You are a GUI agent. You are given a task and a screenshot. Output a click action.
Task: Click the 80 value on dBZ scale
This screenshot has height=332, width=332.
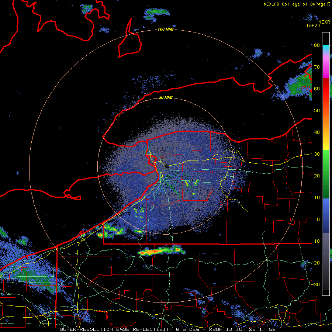(x=317, y=45)
